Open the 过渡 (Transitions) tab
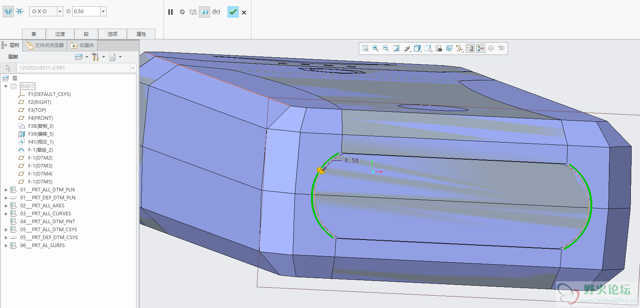Screen dimensions: 640x308 pyautogui.click(x=60, y=34)
